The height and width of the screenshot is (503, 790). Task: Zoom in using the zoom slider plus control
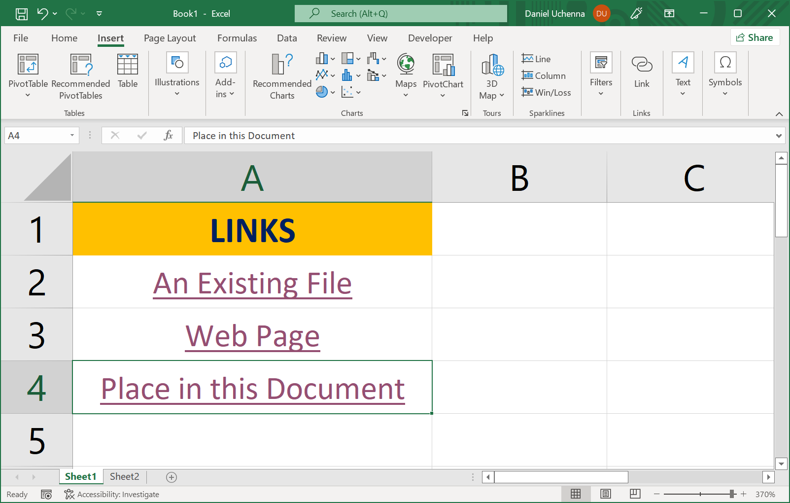click(744, 494)
